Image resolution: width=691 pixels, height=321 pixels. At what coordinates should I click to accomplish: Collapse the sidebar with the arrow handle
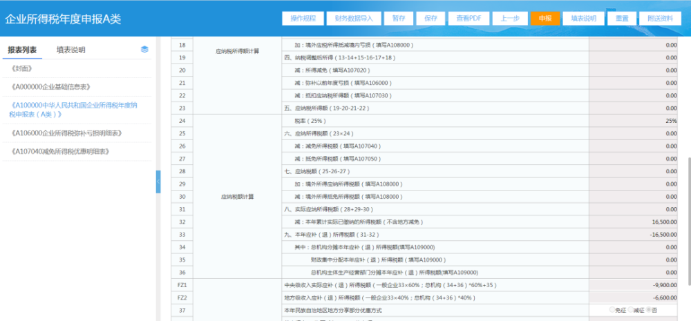click(x=158, y=182)
